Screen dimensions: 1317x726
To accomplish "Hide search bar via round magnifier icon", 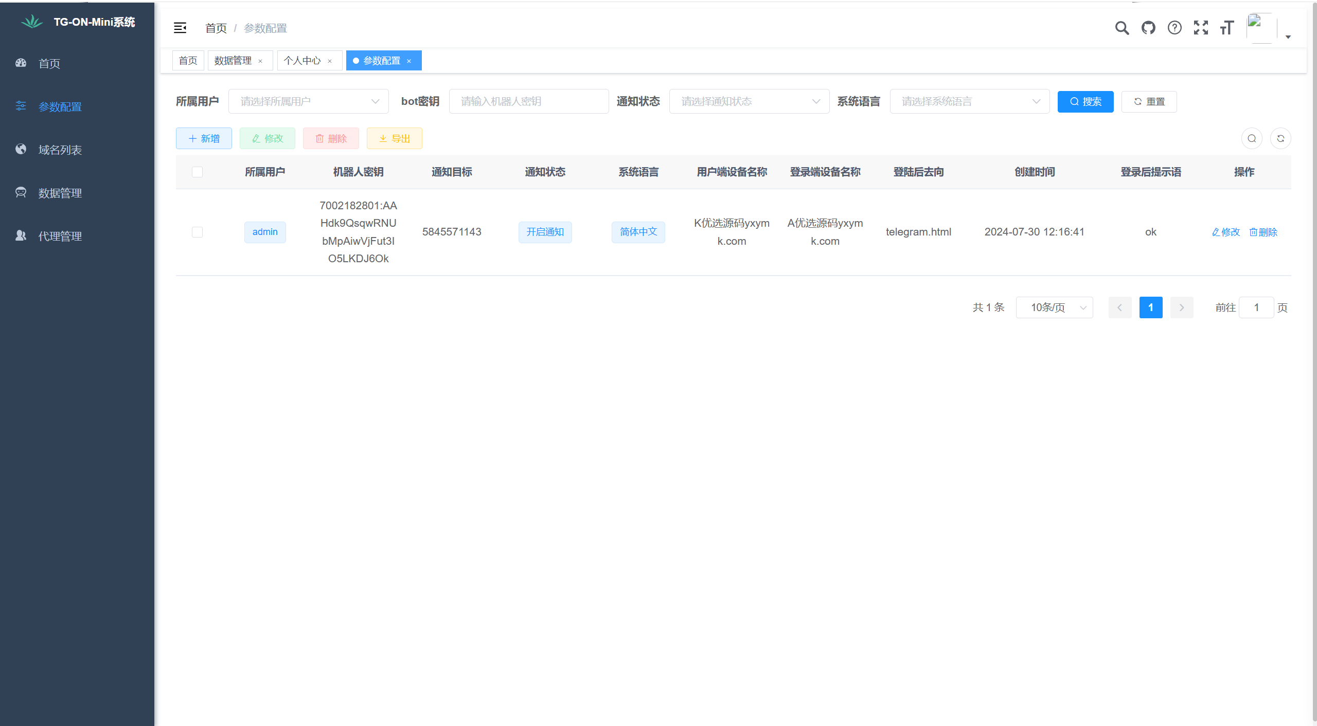I will click(x=1252, y=138).
